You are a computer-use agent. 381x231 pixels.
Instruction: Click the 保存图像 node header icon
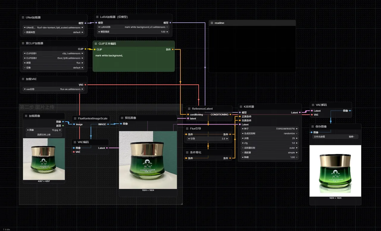[313, 127]
